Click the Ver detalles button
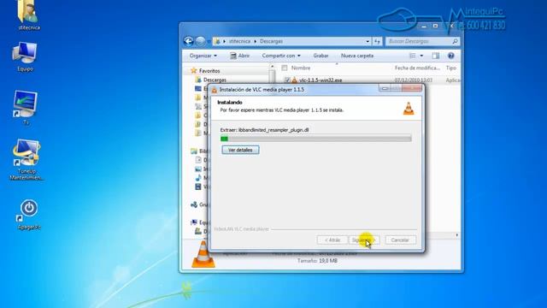Viewport: 547px width, 308px height. [240, 150]
